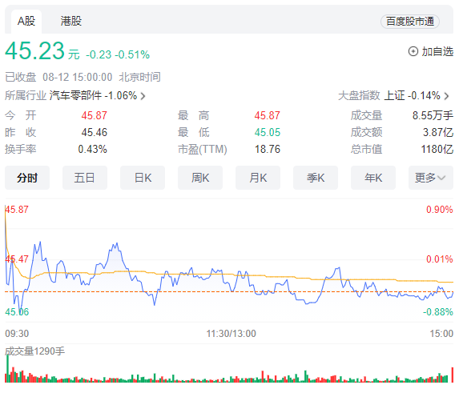This screenshot has width=463, height=393.
Task: Show the 周K weekly chart
Action: pyautogui.click(x=200, y=178)
